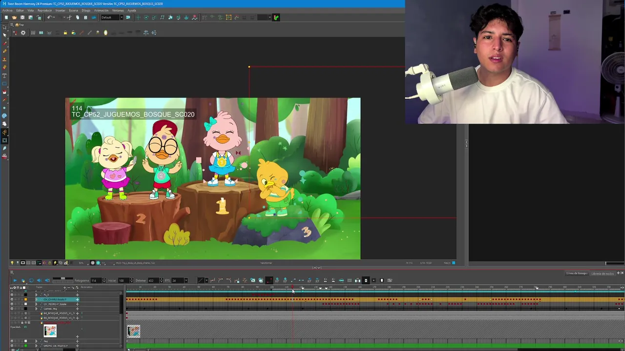Image resolution: width=625 pixels, height=351 pixels.
Task: Click the first KF keyframe icon in timeline toolbar
Action: (277, 280)
